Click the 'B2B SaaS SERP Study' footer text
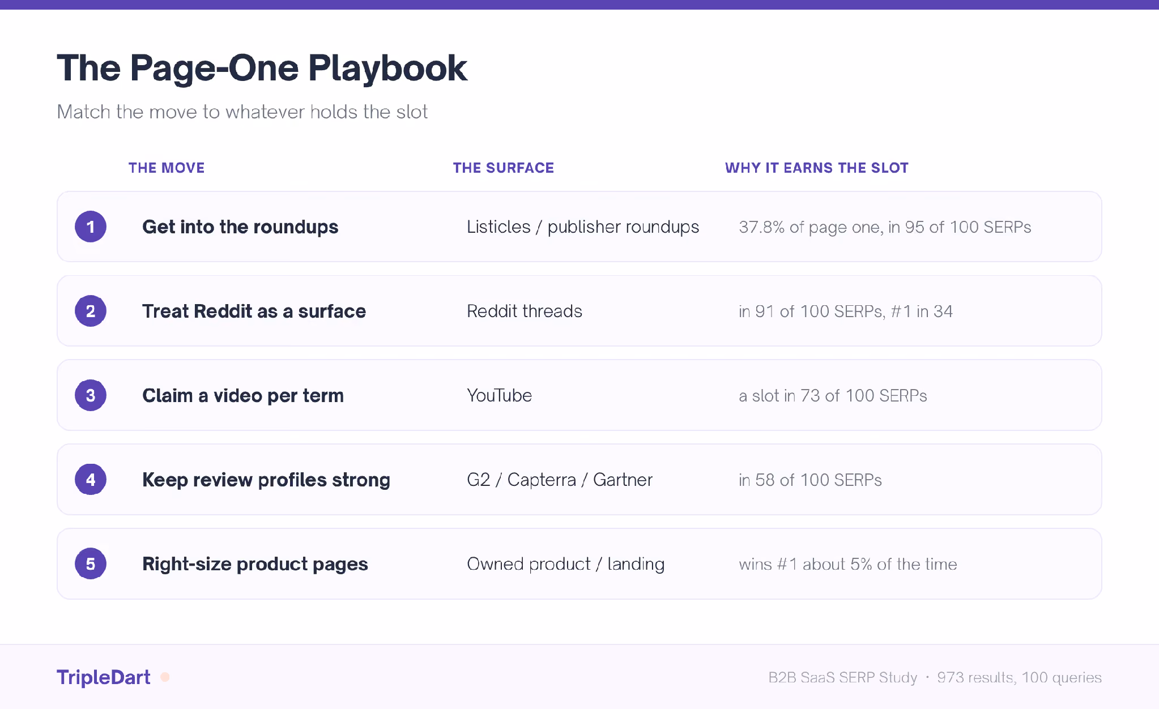Viewport: 1159px width, 709px height. coord(842,677)
